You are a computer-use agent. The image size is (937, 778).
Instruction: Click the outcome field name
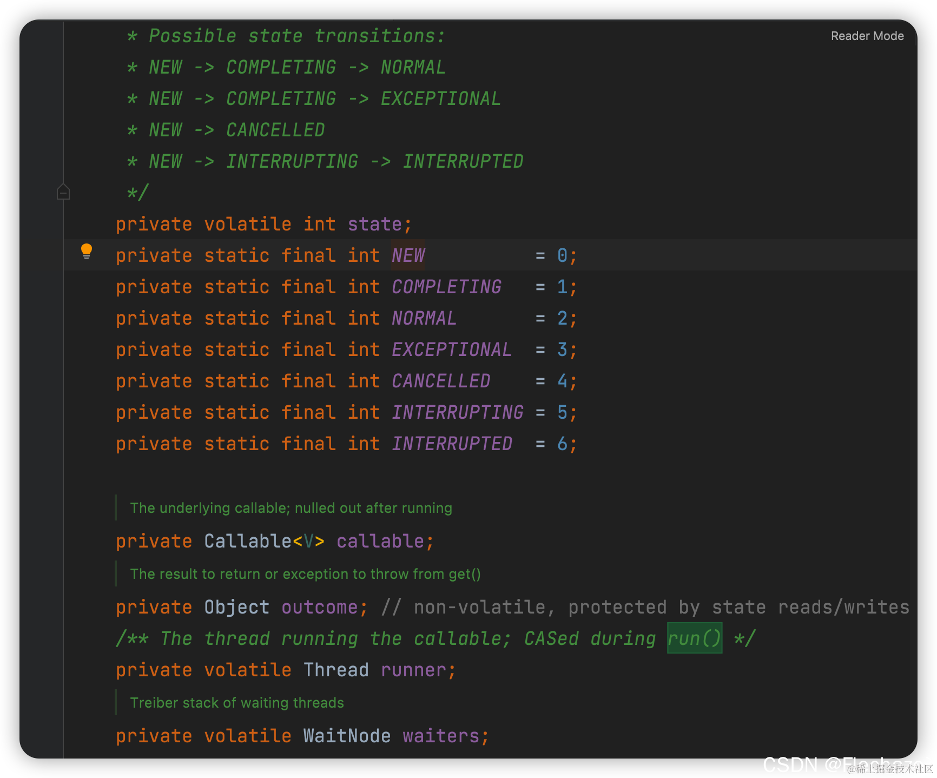tap(319, 607)
